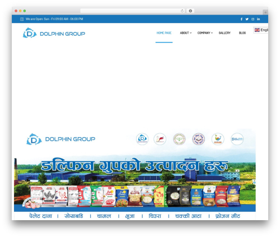The image size is (280, 237).
Task: Click the product packets row in banner
Action: [x=132, y=196]
